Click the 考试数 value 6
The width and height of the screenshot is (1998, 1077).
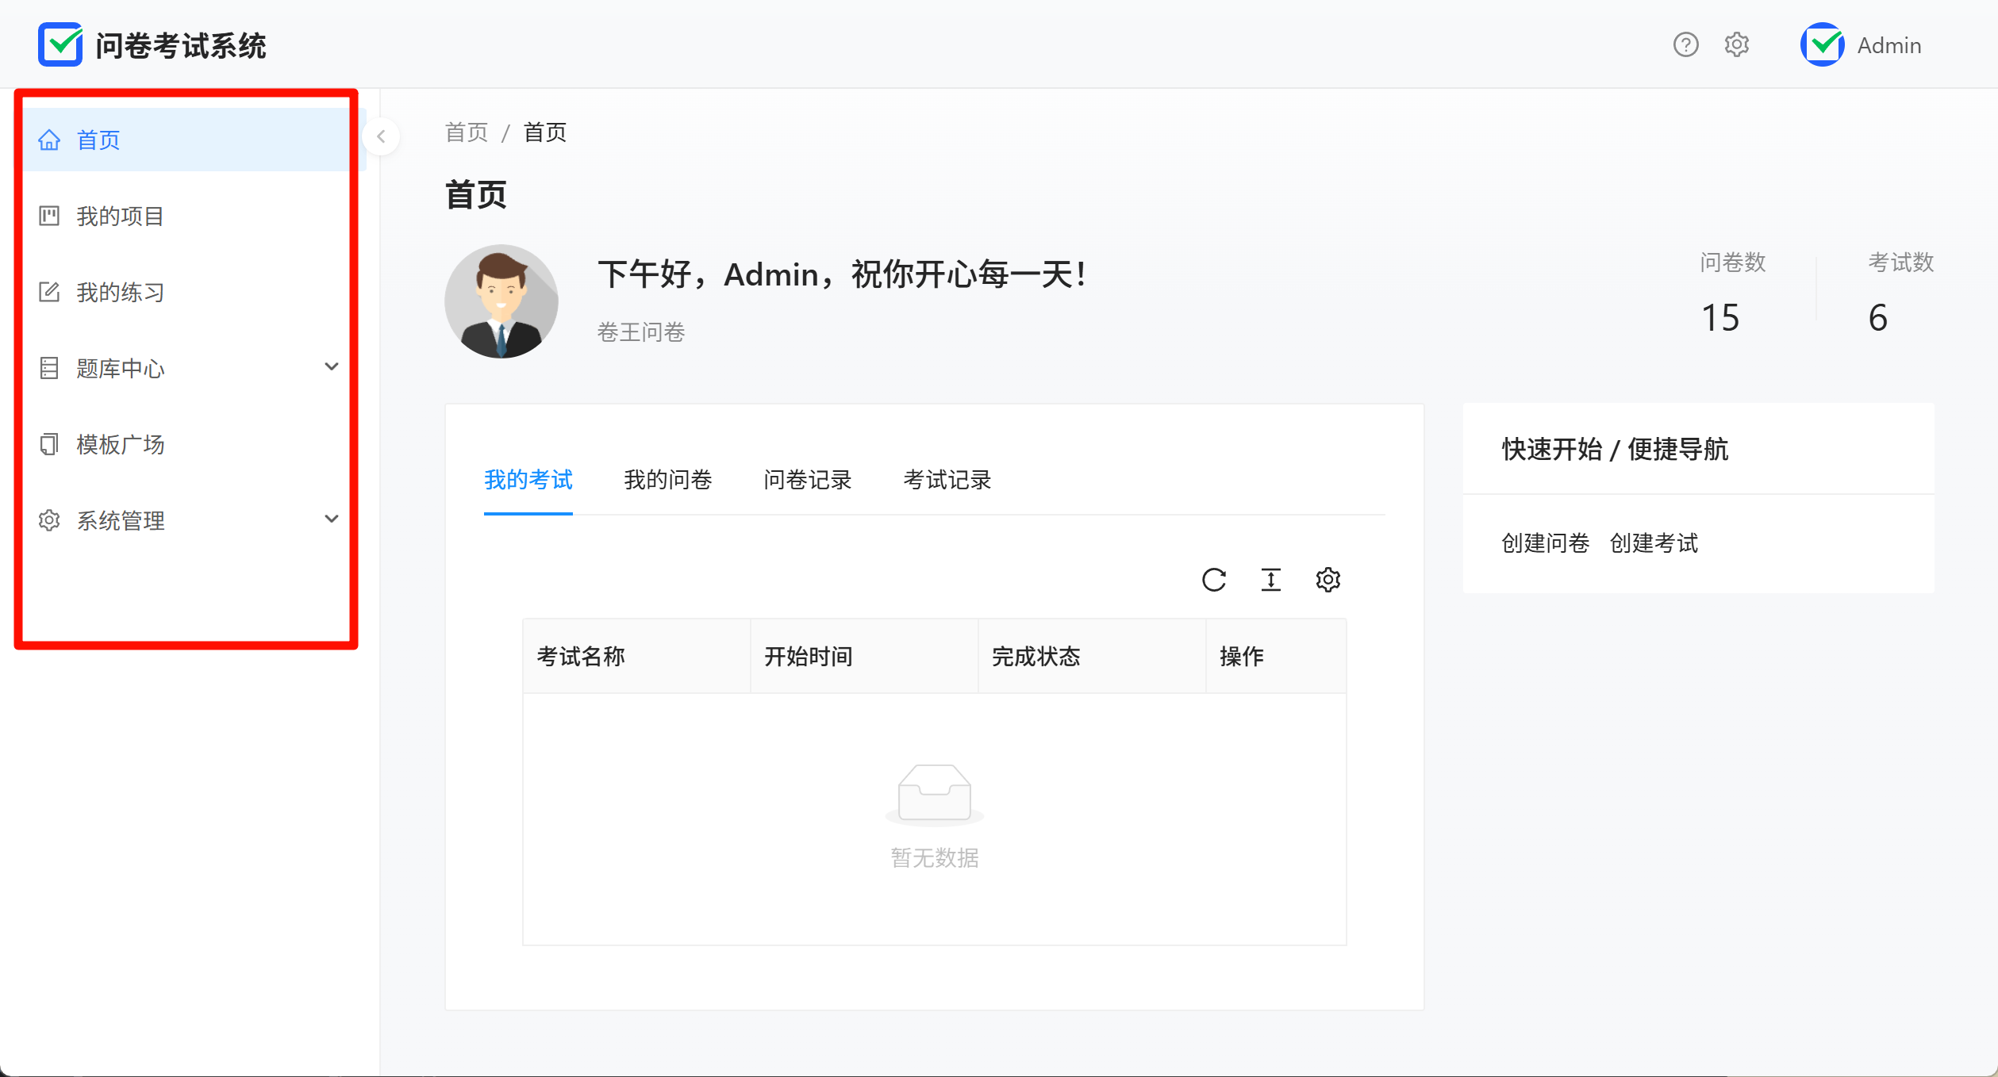coord(1878,318)
